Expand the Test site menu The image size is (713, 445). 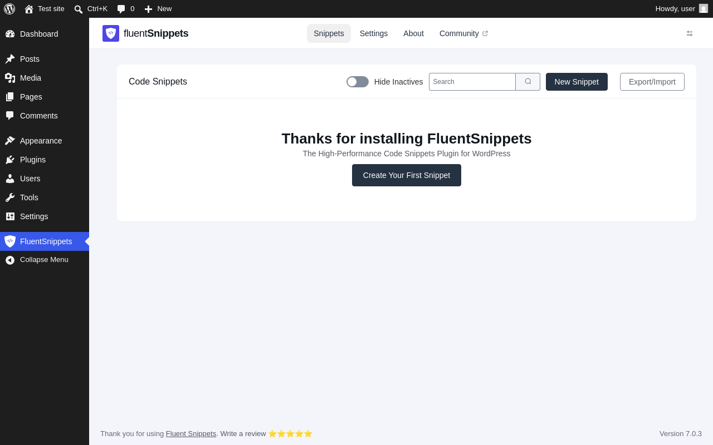pos(45,9)
